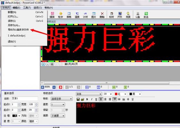Click the 起点X stepper arrows
This screenshot has height=128, width=180.
19,104
